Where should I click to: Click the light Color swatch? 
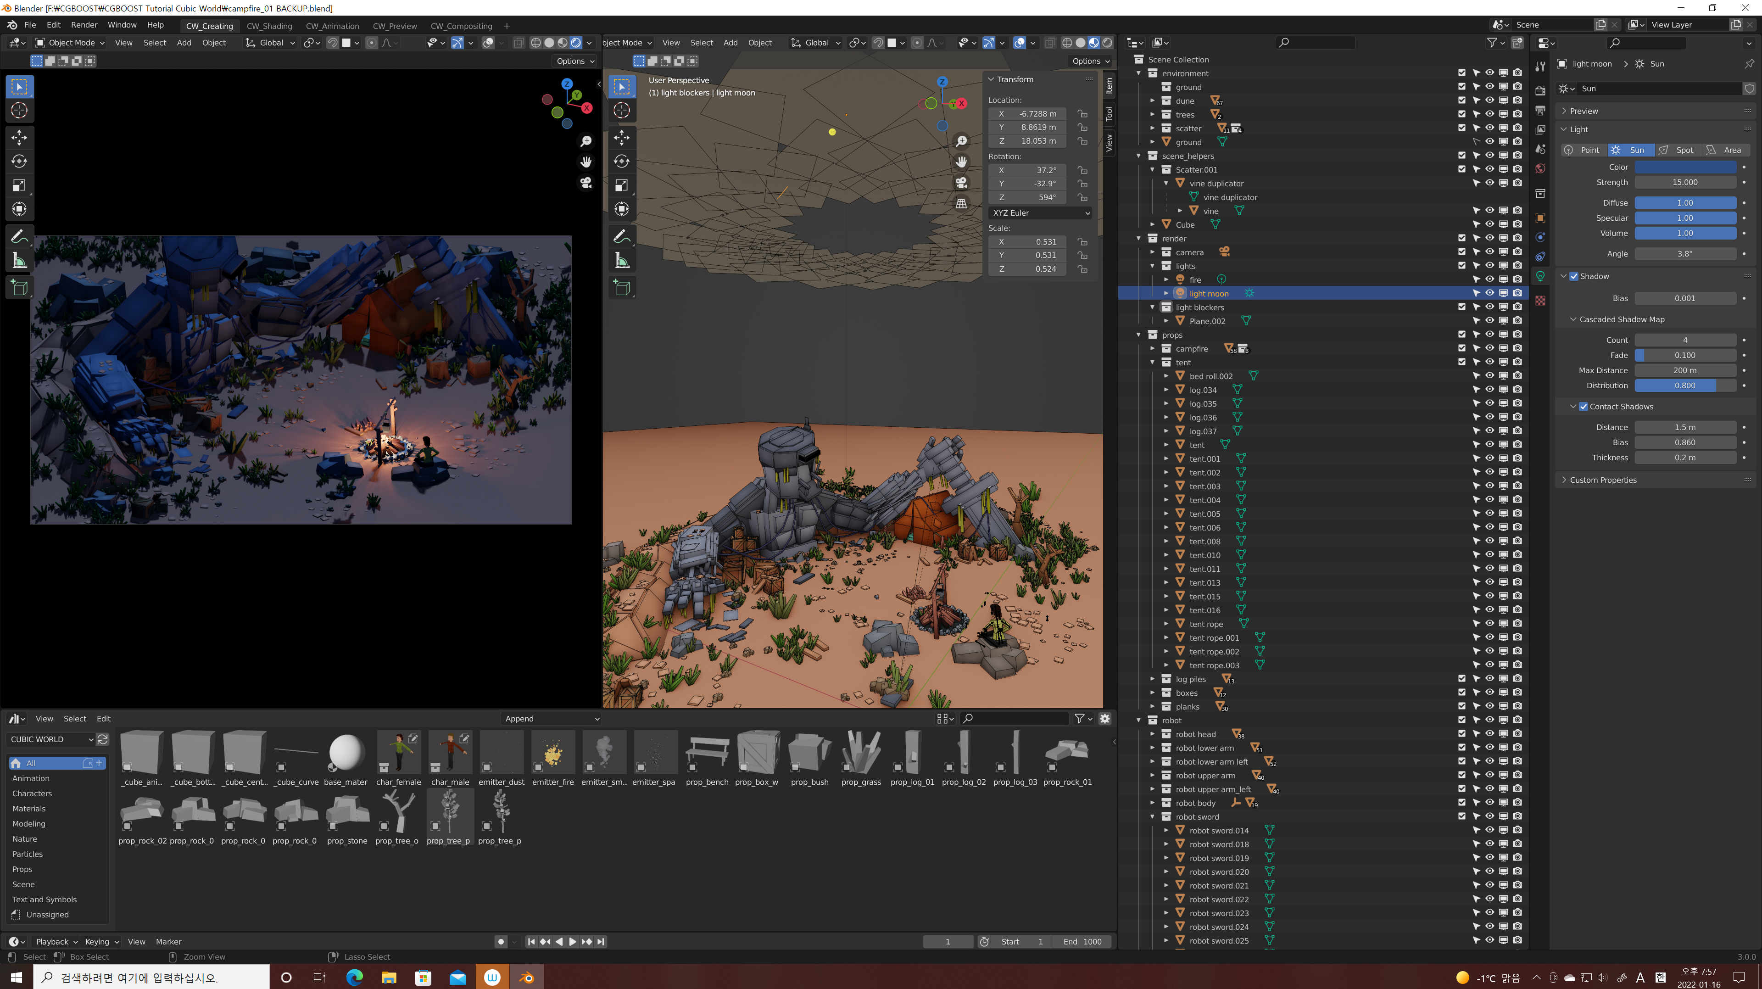coord(1685,167)
